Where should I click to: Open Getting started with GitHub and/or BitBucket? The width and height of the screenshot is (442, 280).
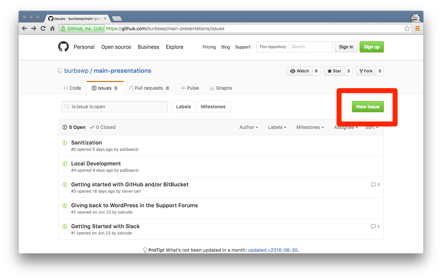[x=130, y=184]
